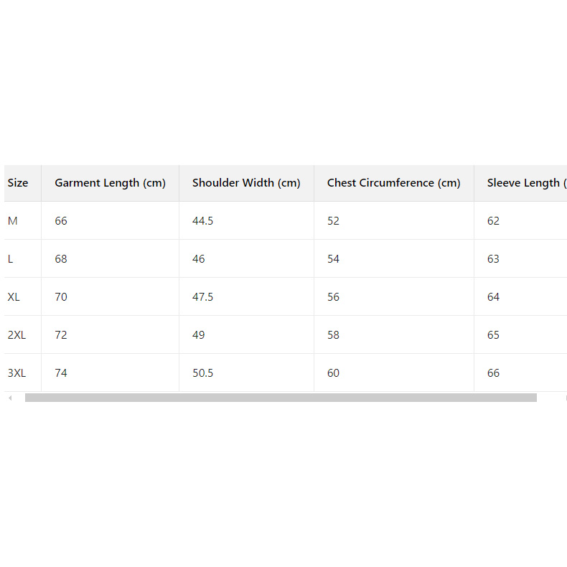Select the L size row label
Image resolution: width=567 pixels, height=567 pixels.
coord(11,259)
